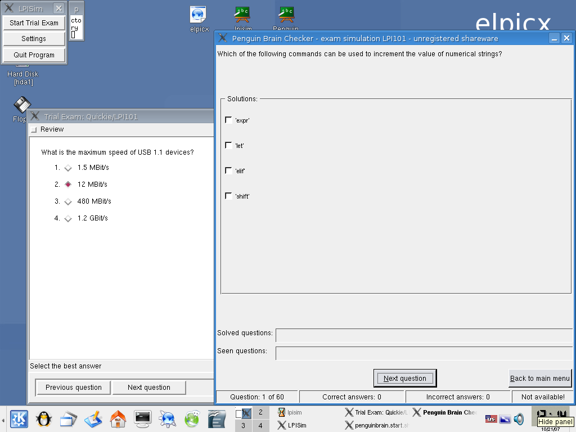The width and height of the screenshot is (576, 432).
Task: Select the 480 MBit/s answer
Action: click(68, 201)
